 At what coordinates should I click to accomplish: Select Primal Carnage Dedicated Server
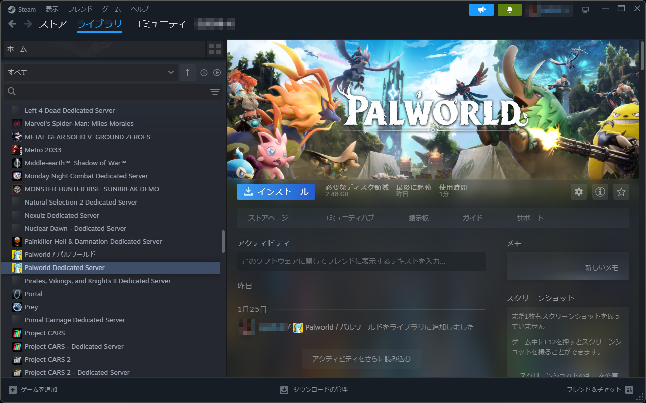112,320
